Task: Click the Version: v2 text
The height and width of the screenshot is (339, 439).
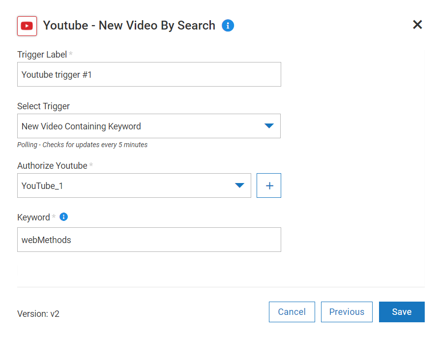Action: point(38,313)
